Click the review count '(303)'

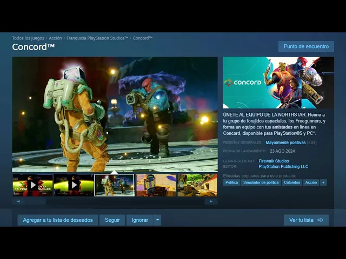(x=311, y=142)
